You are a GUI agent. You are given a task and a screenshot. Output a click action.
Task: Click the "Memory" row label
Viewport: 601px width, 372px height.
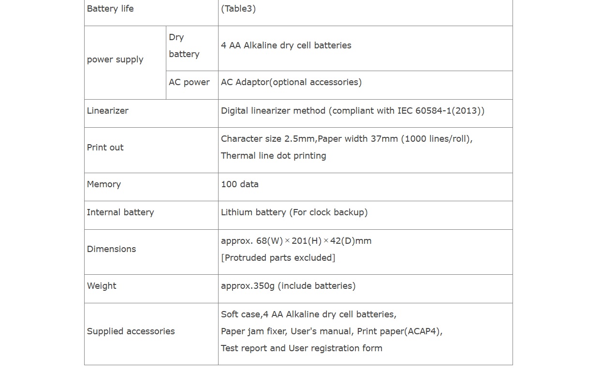click(x=104, y=184)
